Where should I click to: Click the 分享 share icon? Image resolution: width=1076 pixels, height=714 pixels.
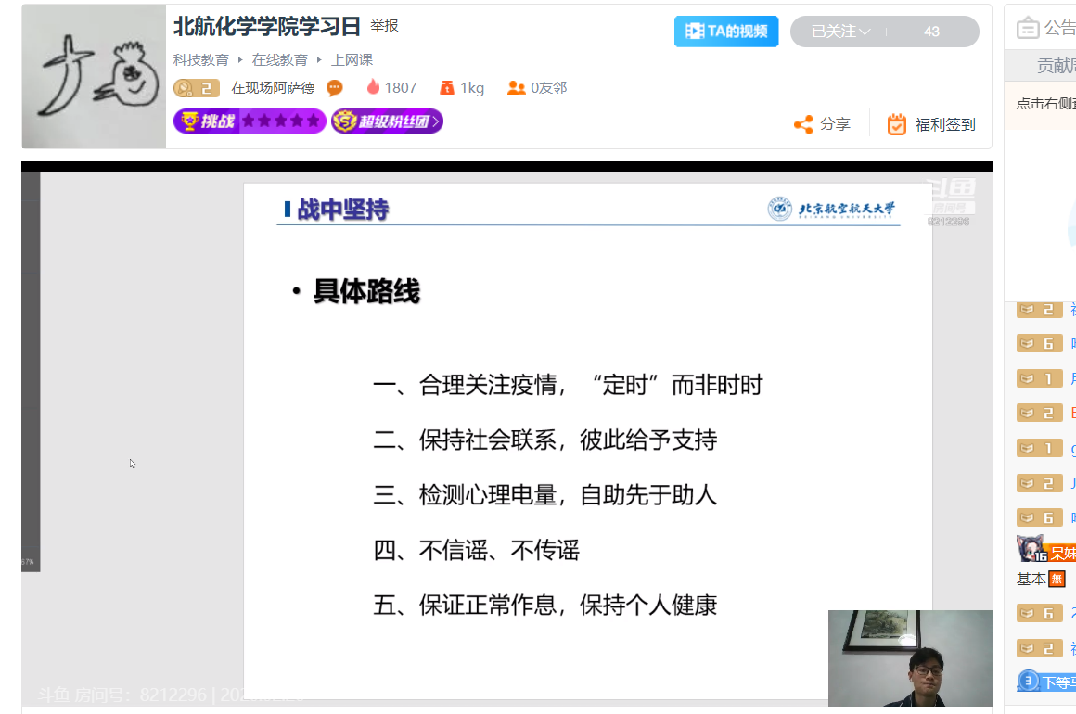click(803, 124)
